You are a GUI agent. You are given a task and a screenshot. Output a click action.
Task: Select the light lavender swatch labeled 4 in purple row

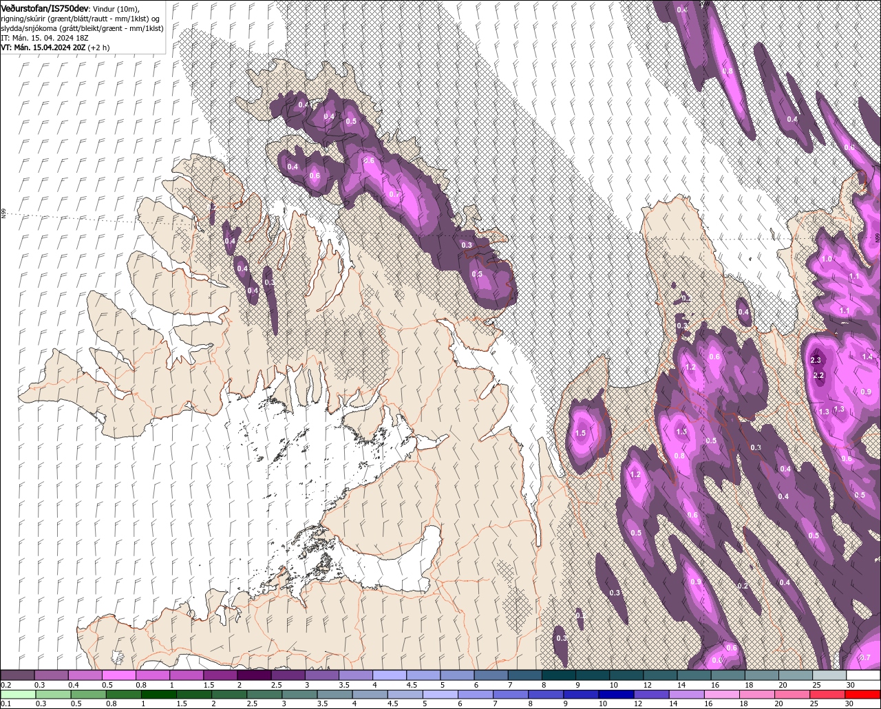pos(390,675)
